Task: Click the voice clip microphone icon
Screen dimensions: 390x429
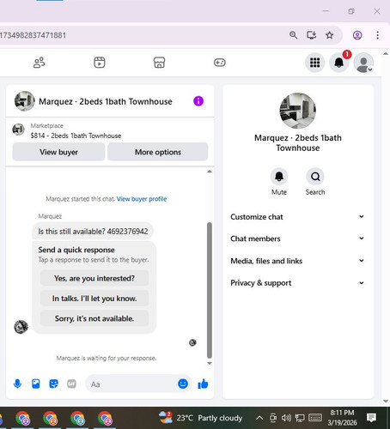Action: pos(17,384)
